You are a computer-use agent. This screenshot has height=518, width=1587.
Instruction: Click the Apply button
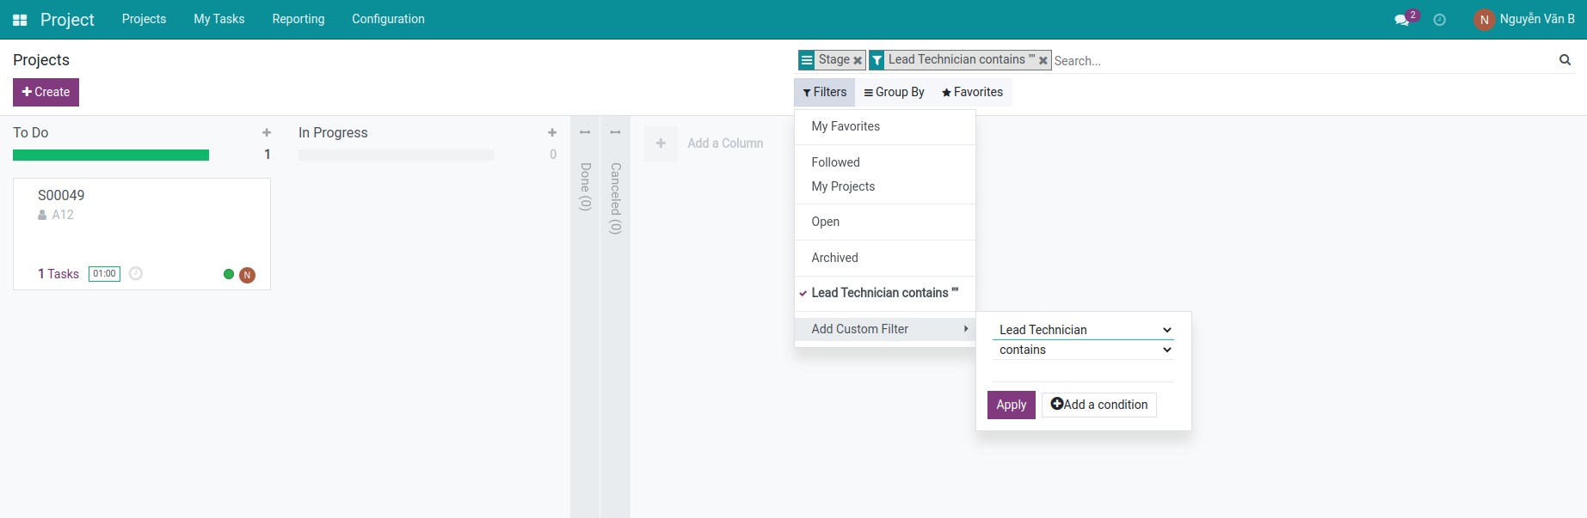pyautogui.click(x=1011, y=405)
